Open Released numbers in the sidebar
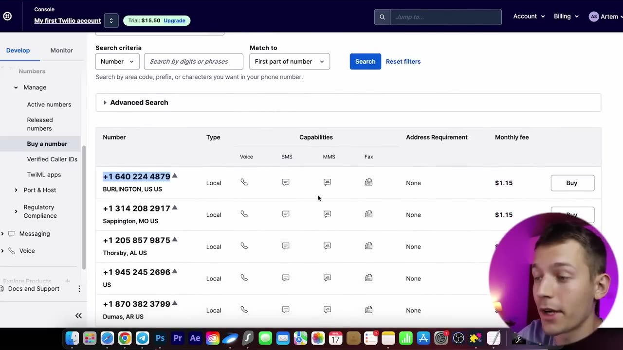 click(x=40, y=124)
